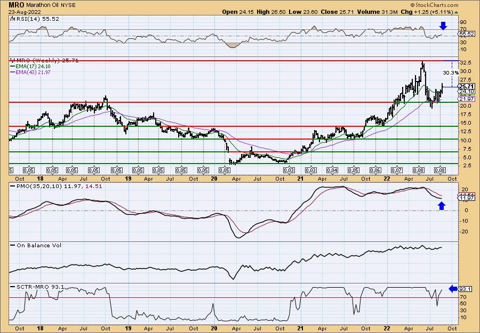This screenshot has width=480, height=333.
Task: Click the Low 23.60 value
Action: [x=303, y=12]
